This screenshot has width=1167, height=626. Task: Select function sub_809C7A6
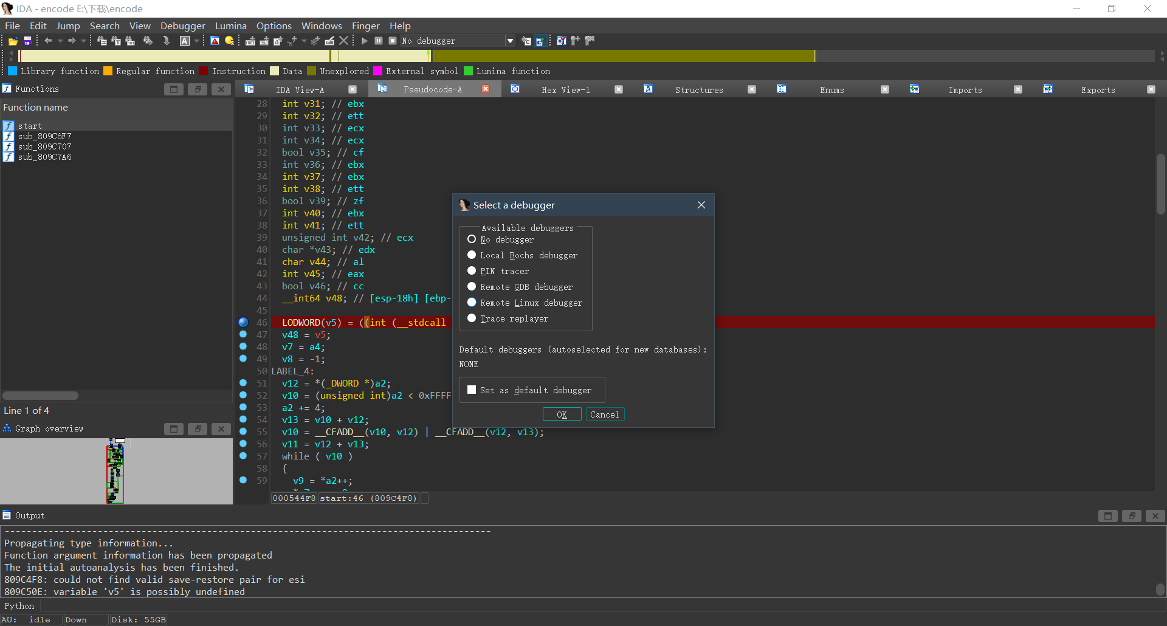116,157
